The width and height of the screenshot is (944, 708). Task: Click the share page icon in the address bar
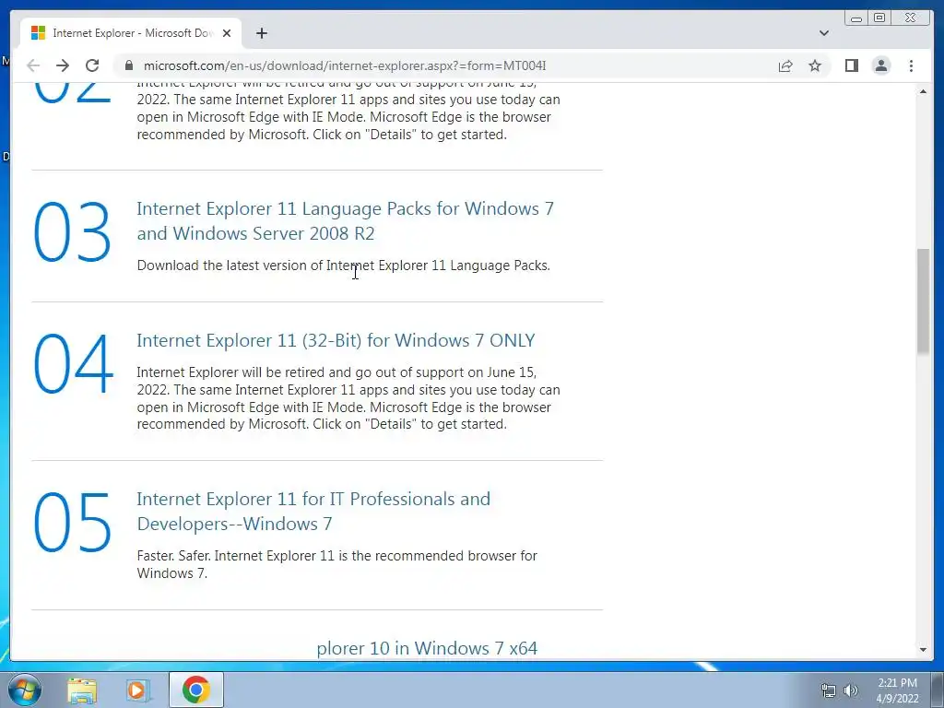pos(785,65)
